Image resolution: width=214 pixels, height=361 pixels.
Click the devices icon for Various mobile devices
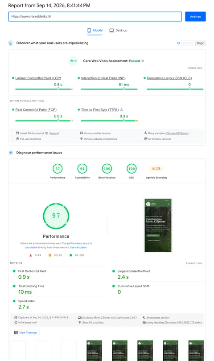pyautogui.click(x=82, y=133)
